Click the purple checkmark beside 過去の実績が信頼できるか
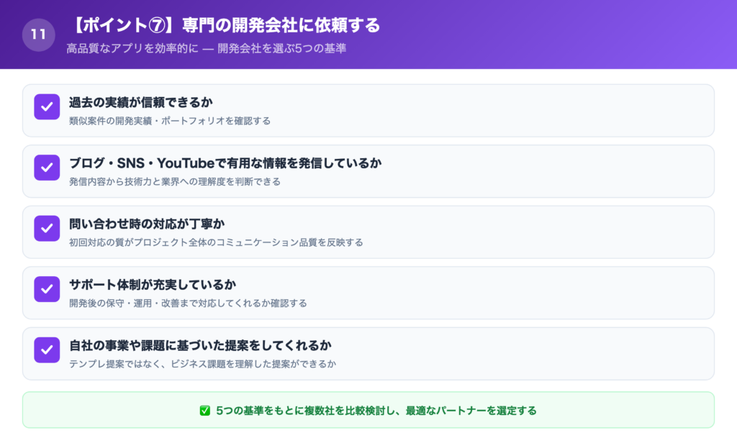 click(x=47, y=106)
